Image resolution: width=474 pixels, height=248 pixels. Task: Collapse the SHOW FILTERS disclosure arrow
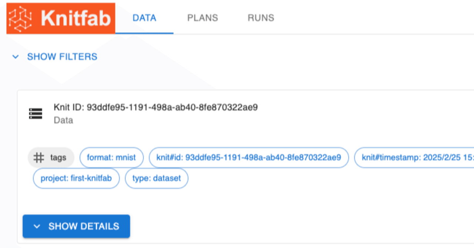[15, 57]
